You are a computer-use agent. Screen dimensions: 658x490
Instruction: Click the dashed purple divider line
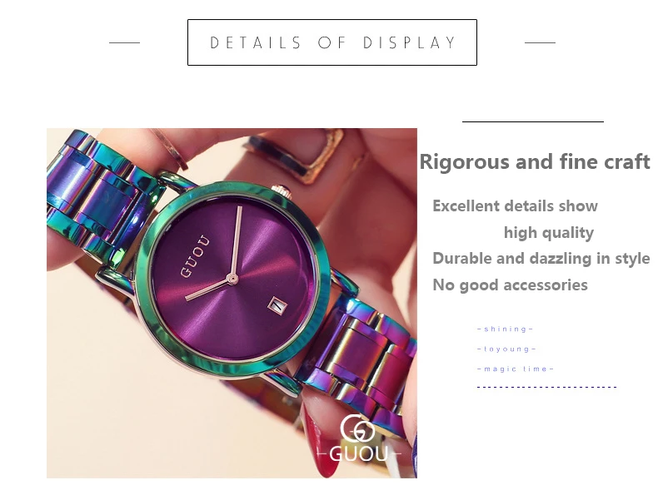point(546,388)
